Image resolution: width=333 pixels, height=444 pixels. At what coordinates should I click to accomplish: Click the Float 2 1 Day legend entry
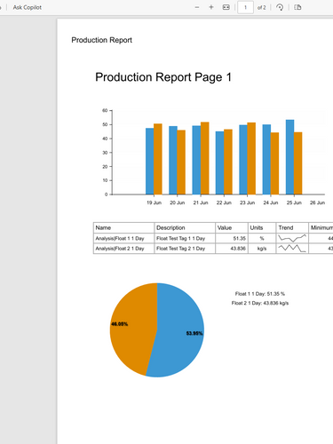(x=260, y=303)
